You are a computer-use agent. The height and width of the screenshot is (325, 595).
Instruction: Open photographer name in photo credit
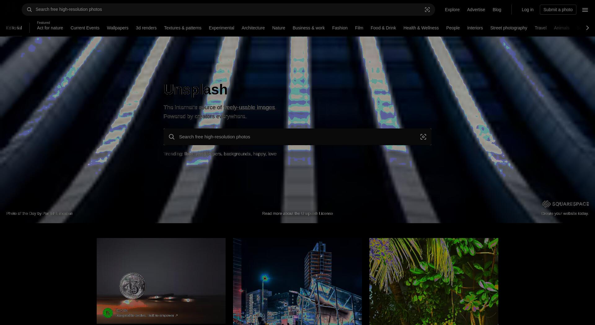click(58, 214)
